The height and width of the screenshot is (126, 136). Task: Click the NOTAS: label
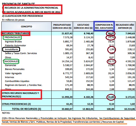click(x=6, y=113)
